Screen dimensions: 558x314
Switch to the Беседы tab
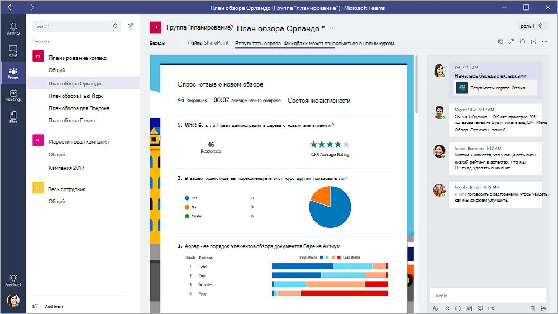pyautogui.click(x=158, y=43)
